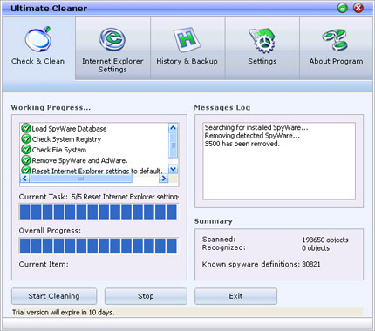Click the Overall Progress bar
Image resolution: width=375 pixels, height=331 pixels.
pos(99,246)
